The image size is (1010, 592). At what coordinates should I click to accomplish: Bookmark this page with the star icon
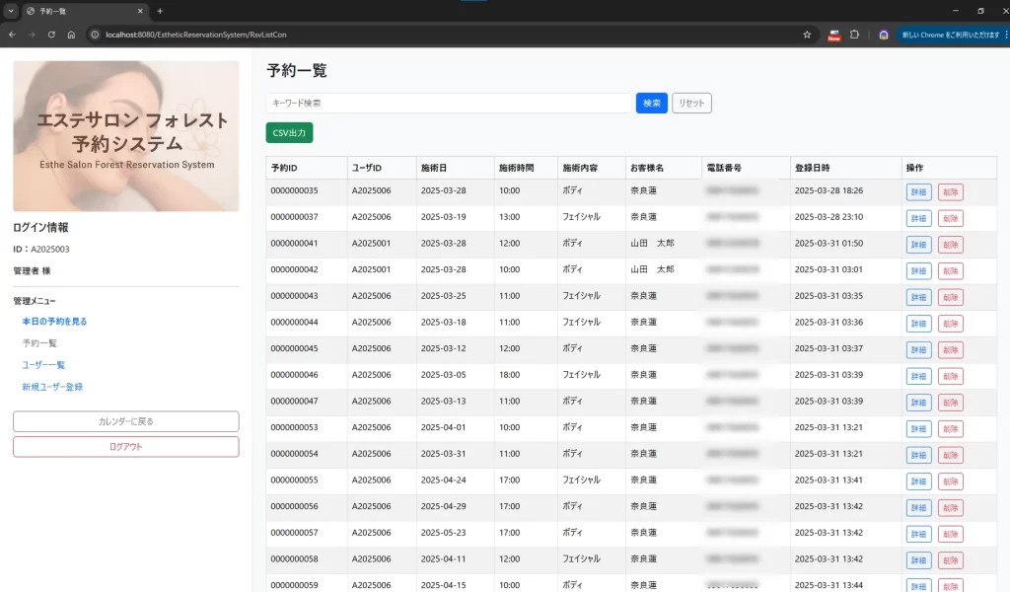pos(807,35)
